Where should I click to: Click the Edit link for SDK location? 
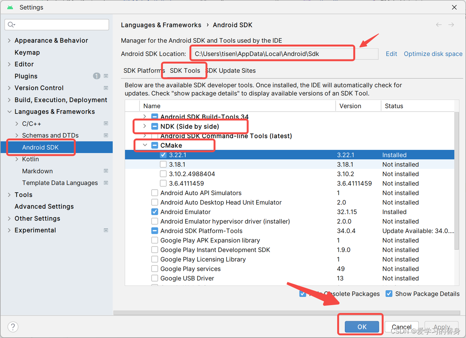click(391, 54)
